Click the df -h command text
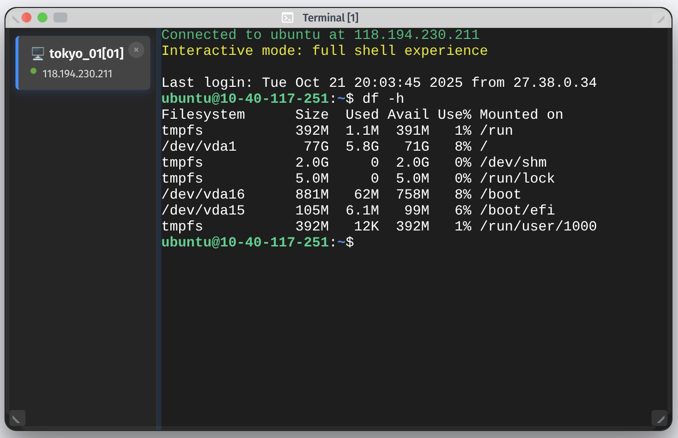 (383, 98)
